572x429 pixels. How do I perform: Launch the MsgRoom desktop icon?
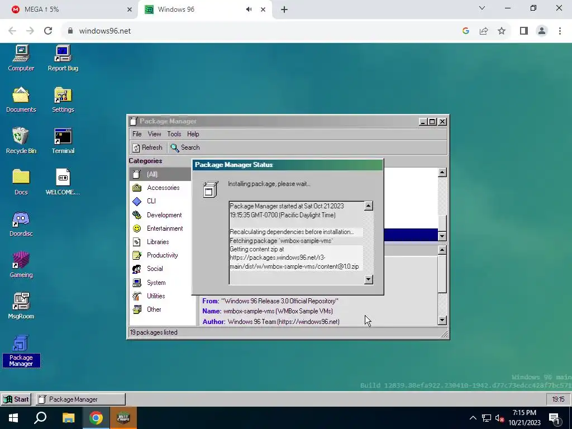[21, 306]
